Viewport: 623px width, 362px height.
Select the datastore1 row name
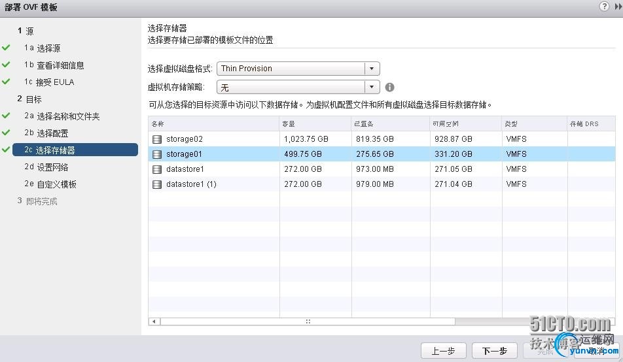[x=185, y=169]
